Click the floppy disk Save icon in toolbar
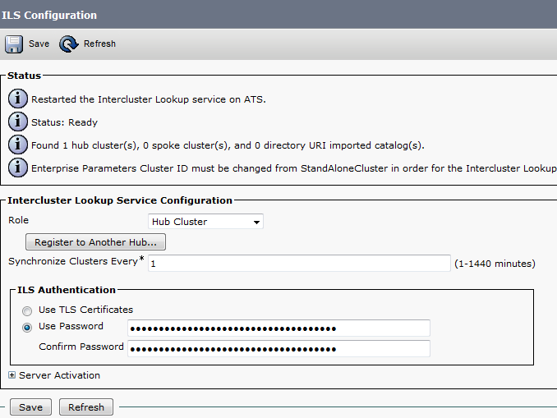This screenshot has height=418, width=557. click(15, 44)
